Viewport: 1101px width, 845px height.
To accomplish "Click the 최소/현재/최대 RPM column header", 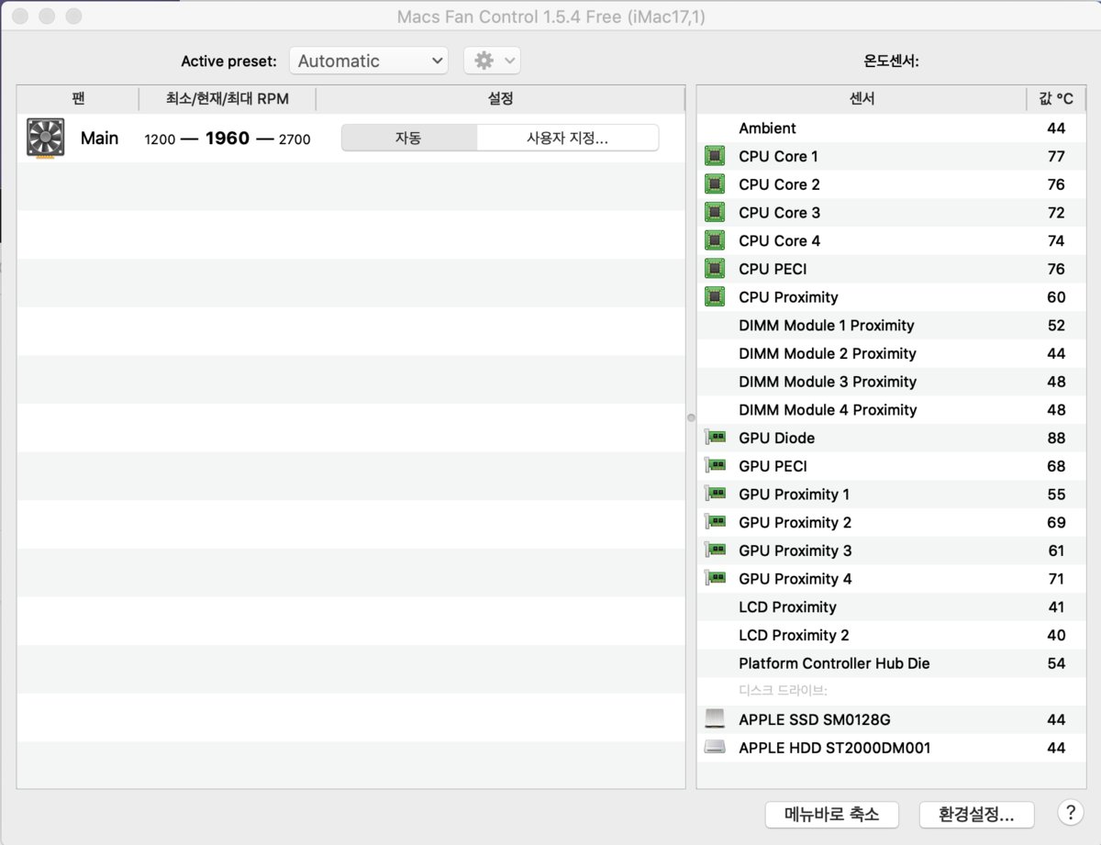I will 228,99.
